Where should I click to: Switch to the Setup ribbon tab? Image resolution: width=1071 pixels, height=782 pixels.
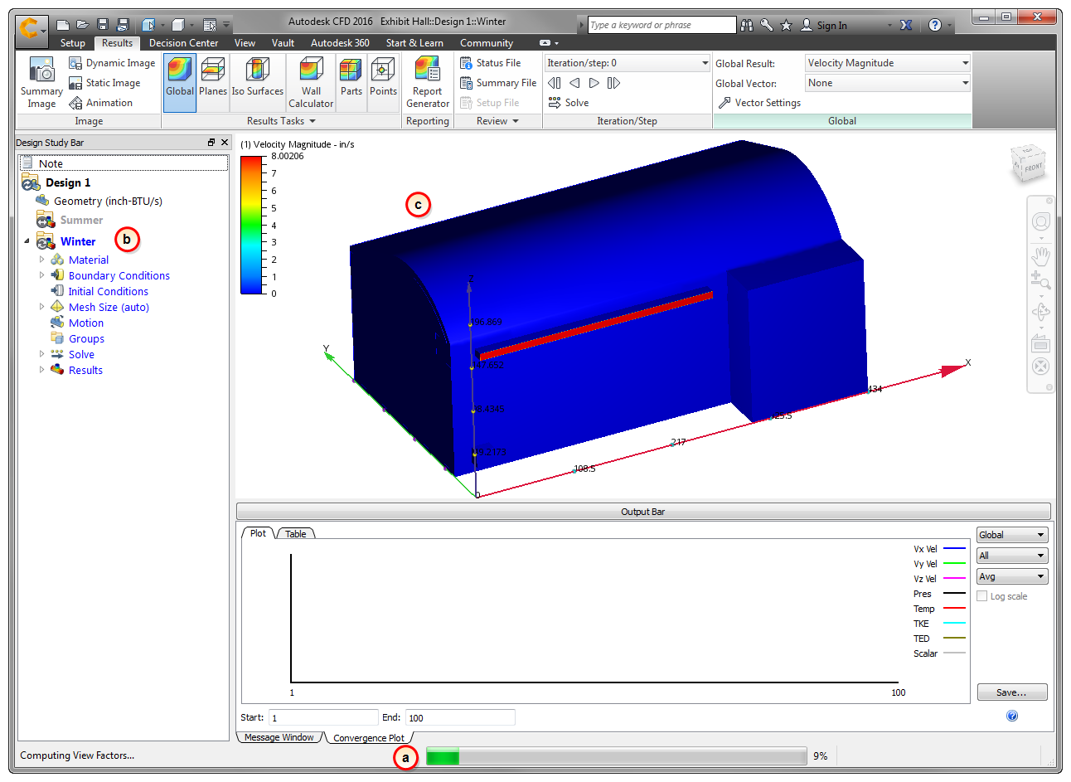[73, 43]
